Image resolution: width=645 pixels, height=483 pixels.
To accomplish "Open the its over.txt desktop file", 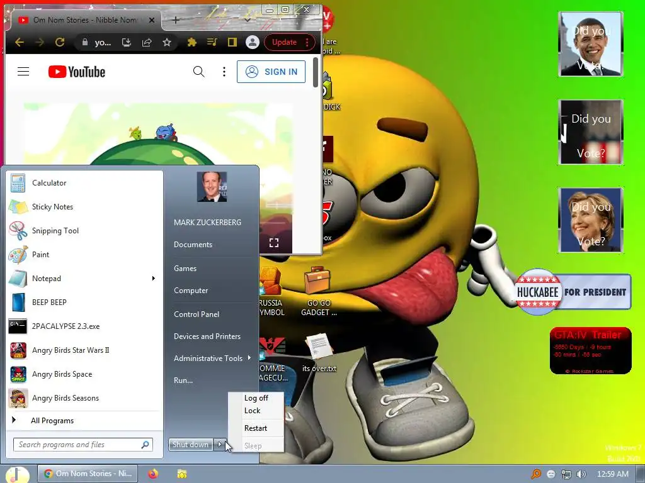I will pyautogui.click(x=319, y=352).
